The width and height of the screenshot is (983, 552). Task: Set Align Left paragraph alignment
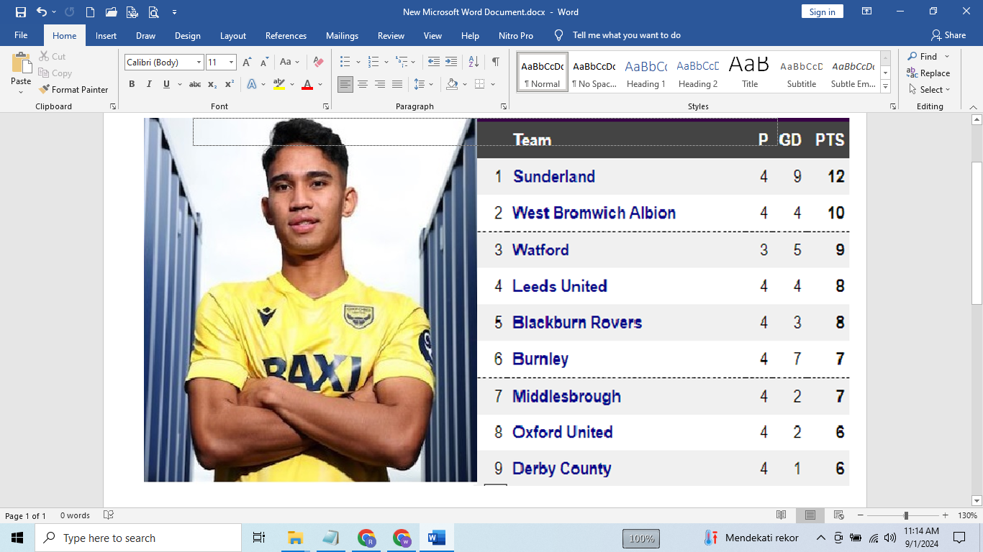pyautogui.click(x=345, y=85)
